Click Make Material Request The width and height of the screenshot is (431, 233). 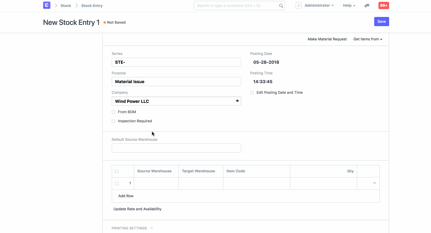click(x=327, y=39)
